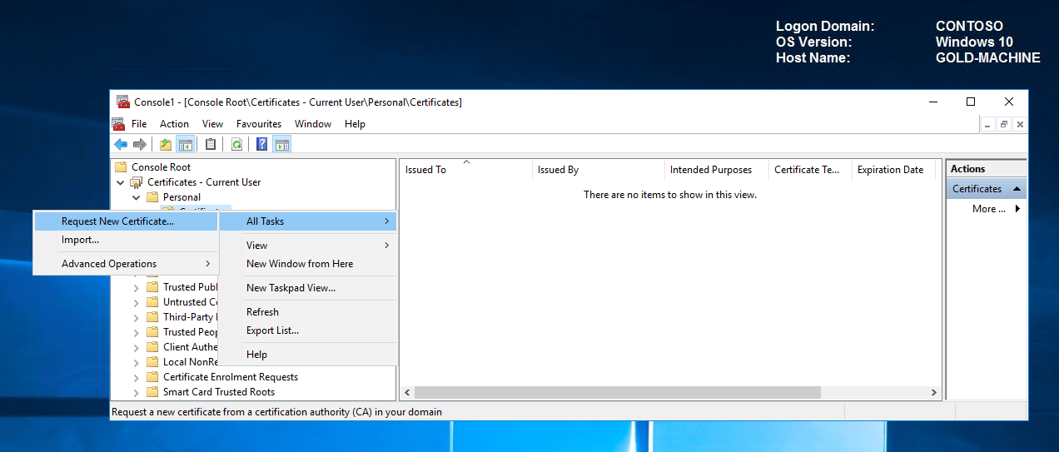Viewport: 1059px width, 452px height.
Task: Click the Trusted Publishers folder icon
Action: [152, 286]
